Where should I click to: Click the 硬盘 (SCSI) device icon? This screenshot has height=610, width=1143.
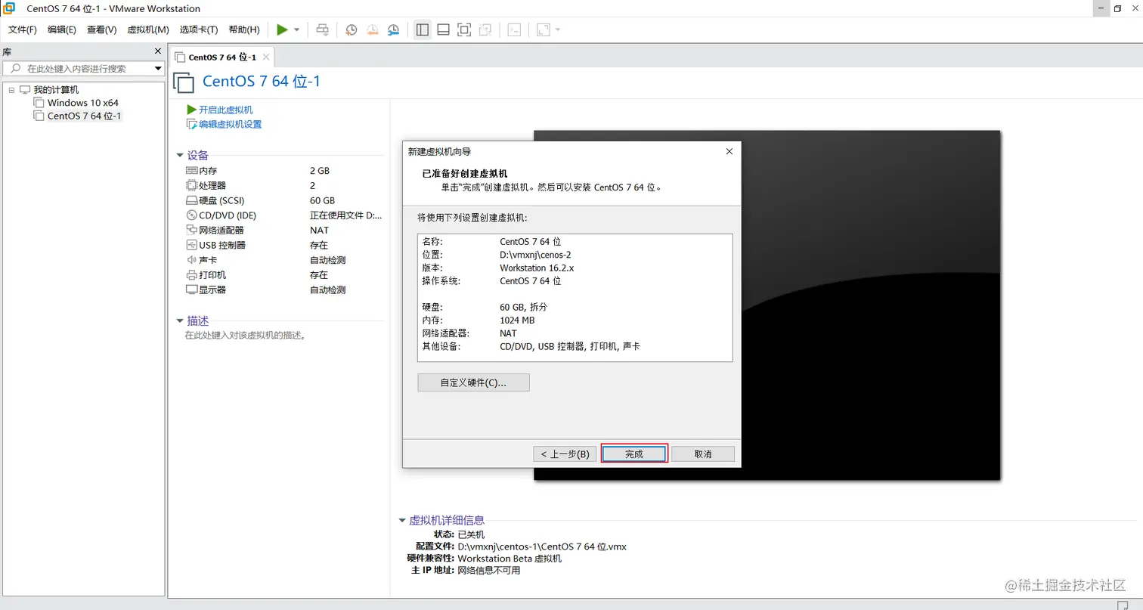[x=191, y=200]
